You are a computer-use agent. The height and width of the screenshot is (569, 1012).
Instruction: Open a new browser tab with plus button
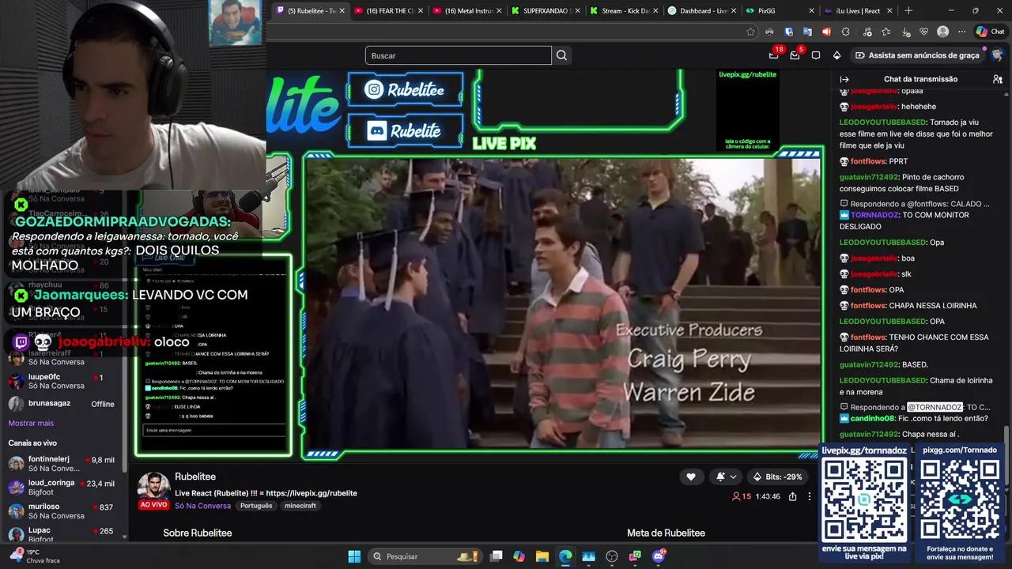pyautogui.click(x=908, y=10)
